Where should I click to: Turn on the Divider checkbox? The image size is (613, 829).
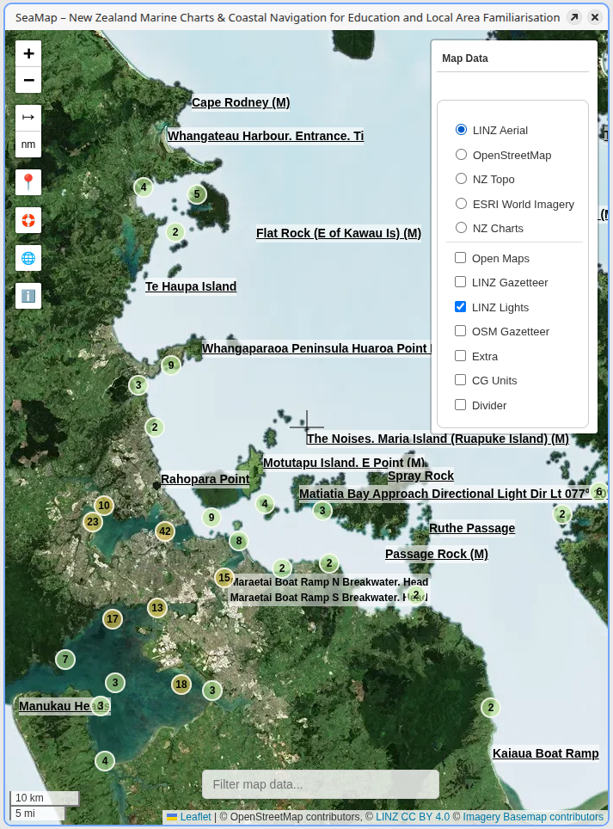(460, 405)
